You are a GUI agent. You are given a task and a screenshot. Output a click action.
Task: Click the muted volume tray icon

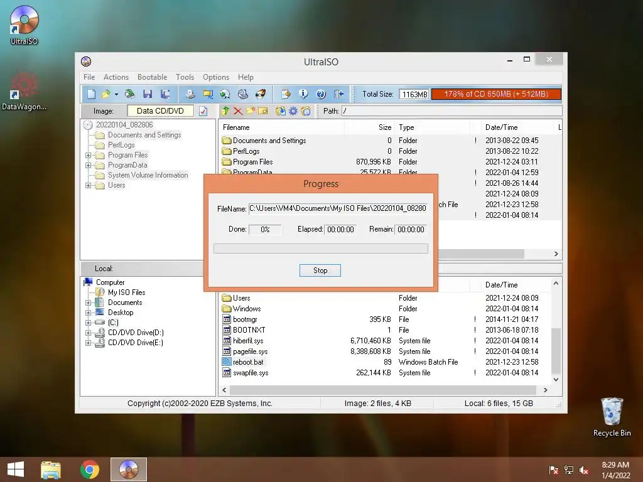point(584,470)
